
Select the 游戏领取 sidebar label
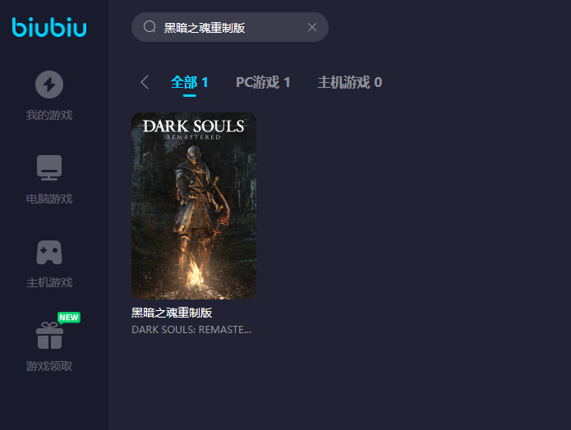[49, 366]
